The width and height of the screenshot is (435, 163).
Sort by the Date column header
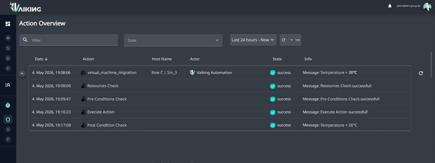(x=41, y=59)
